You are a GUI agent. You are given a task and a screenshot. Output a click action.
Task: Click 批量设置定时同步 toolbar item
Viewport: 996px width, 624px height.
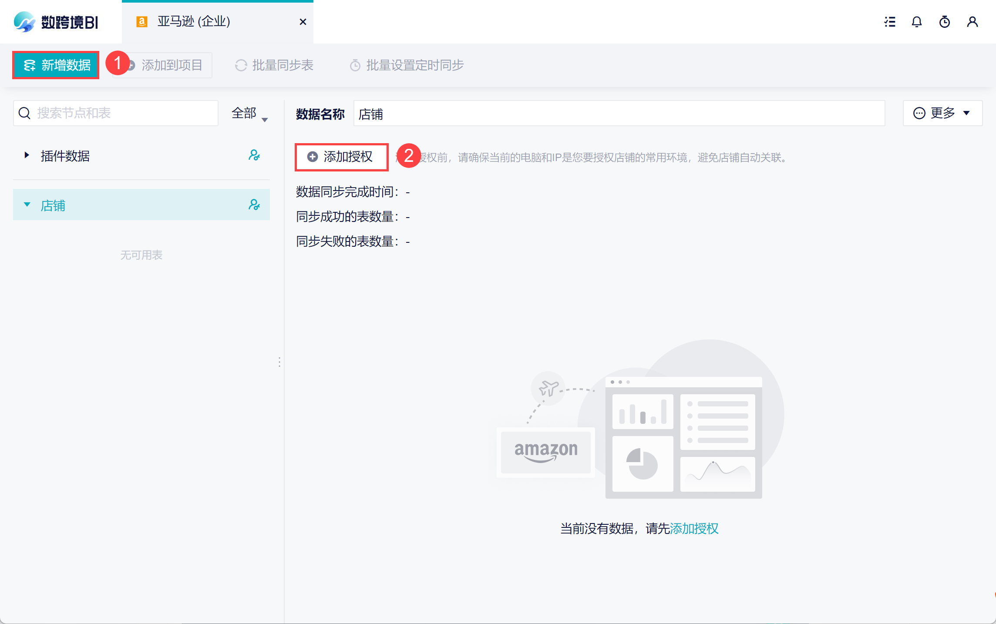pos(407,65)
